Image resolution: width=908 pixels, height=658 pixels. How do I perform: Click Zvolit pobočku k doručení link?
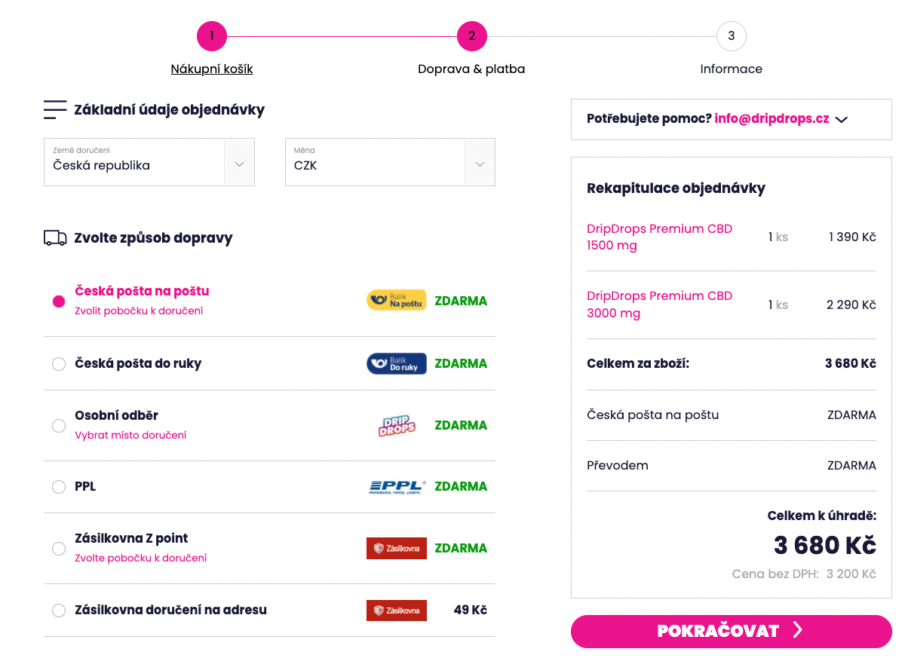(x=139, y=311)
